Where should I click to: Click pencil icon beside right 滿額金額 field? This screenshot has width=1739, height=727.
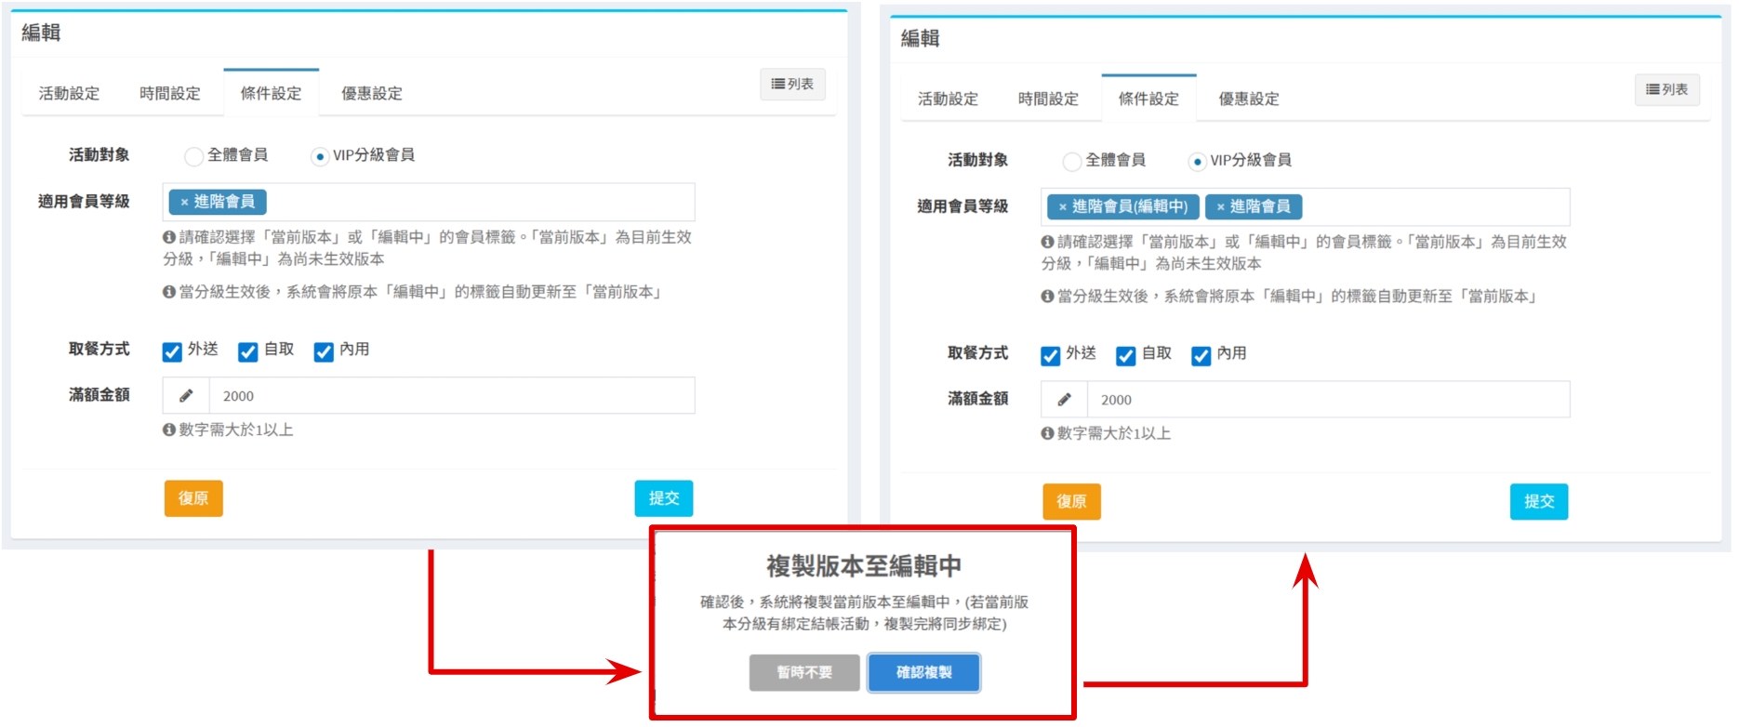(x=1064, y=400)
